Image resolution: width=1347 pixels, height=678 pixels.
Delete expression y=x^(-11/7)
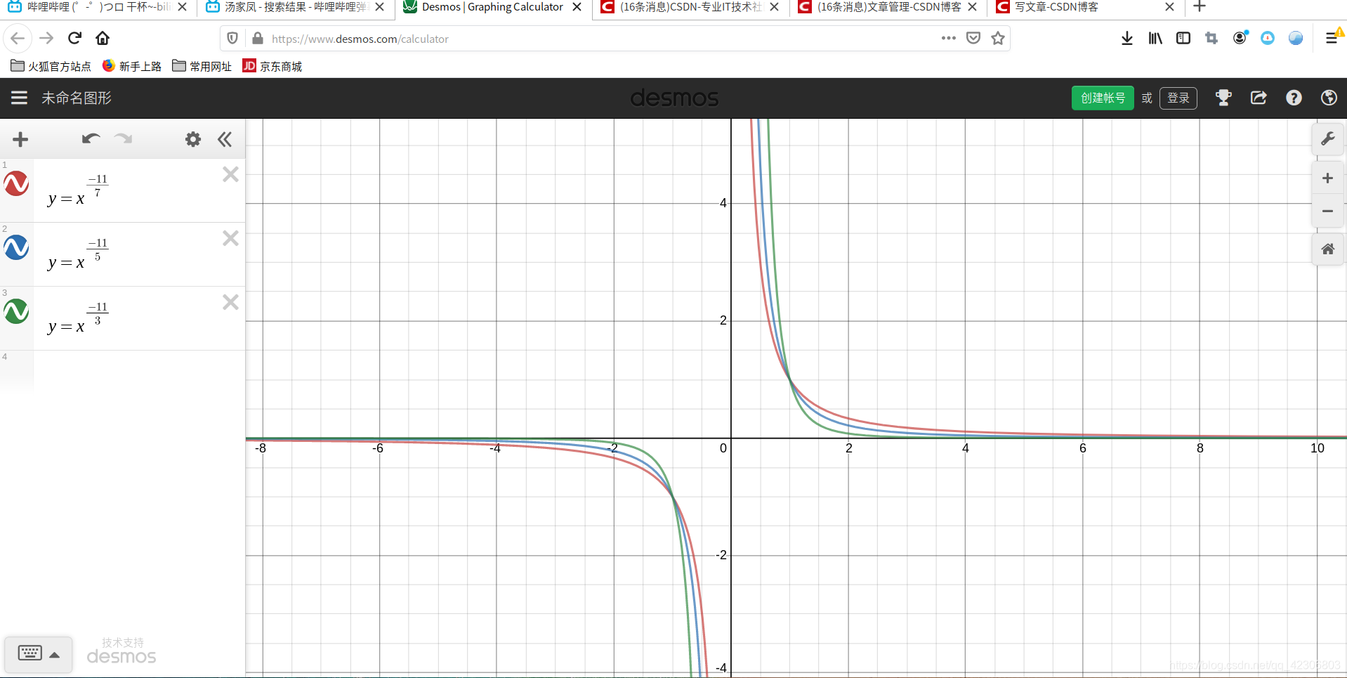coord(230,174)
